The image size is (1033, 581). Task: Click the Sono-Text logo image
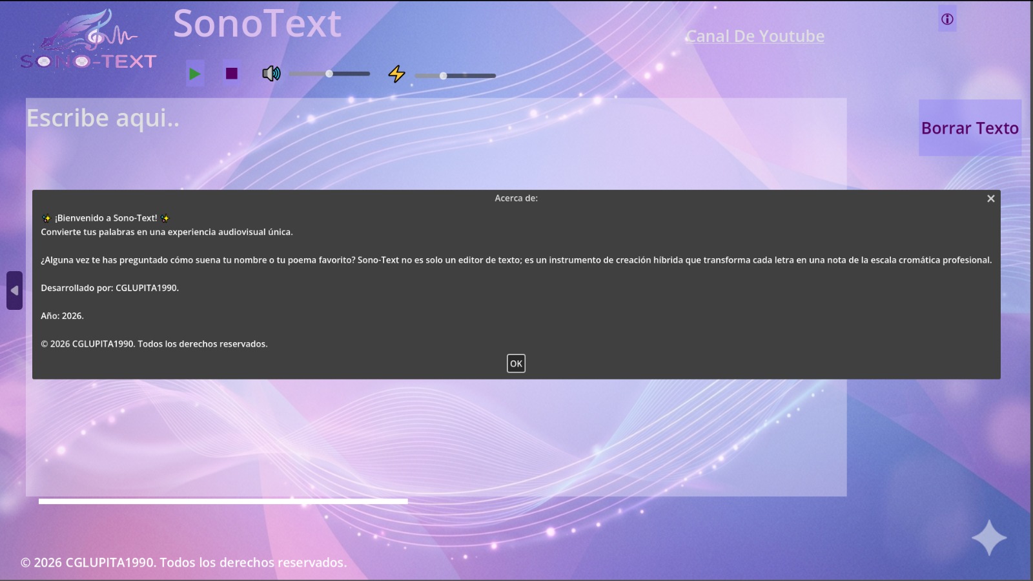point(88,40)
